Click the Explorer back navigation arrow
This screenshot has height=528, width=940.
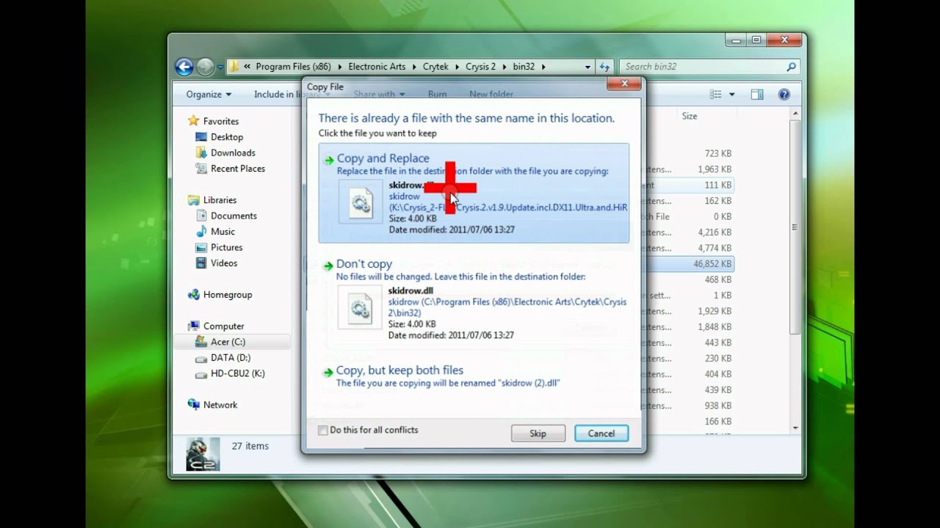(x=184, y=67)
